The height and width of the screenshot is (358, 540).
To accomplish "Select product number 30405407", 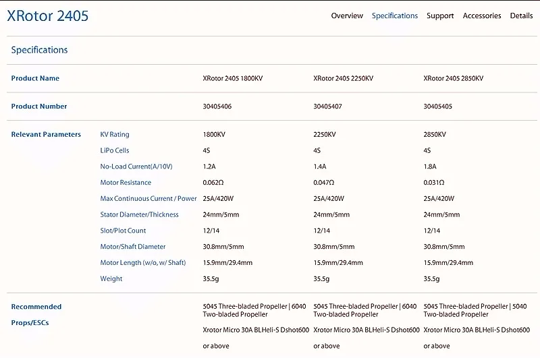I will coord(327,107).
